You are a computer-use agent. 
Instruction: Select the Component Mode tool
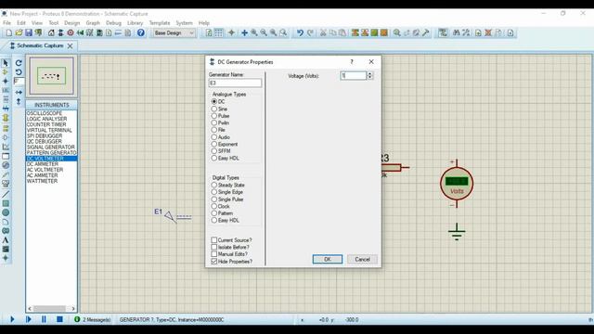tap(6, 71)
